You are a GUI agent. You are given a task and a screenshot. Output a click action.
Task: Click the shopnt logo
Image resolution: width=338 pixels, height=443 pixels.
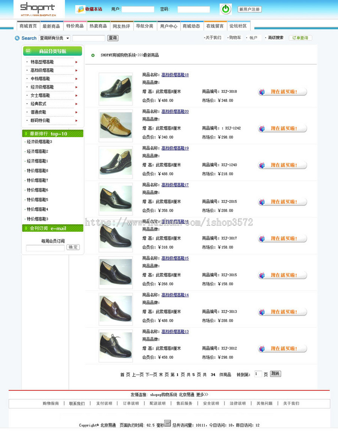point(38,8)
